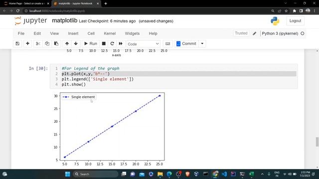
Task: Click the Trusted notebook indicator
Action: pyautogui.click(x=241, y=33)
